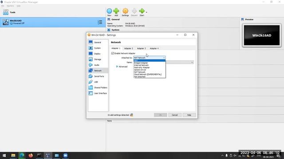Open the Audio settings category
Screen dimensions: 284x159
[x=98, y=65]
